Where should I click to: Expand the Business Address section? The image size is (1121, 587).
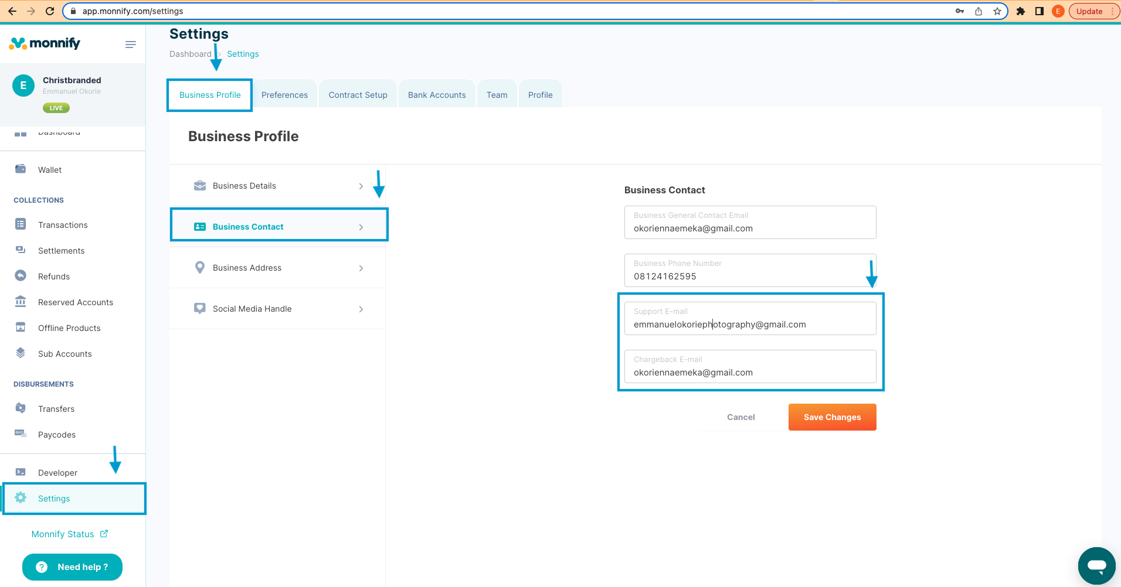point(277,268)
